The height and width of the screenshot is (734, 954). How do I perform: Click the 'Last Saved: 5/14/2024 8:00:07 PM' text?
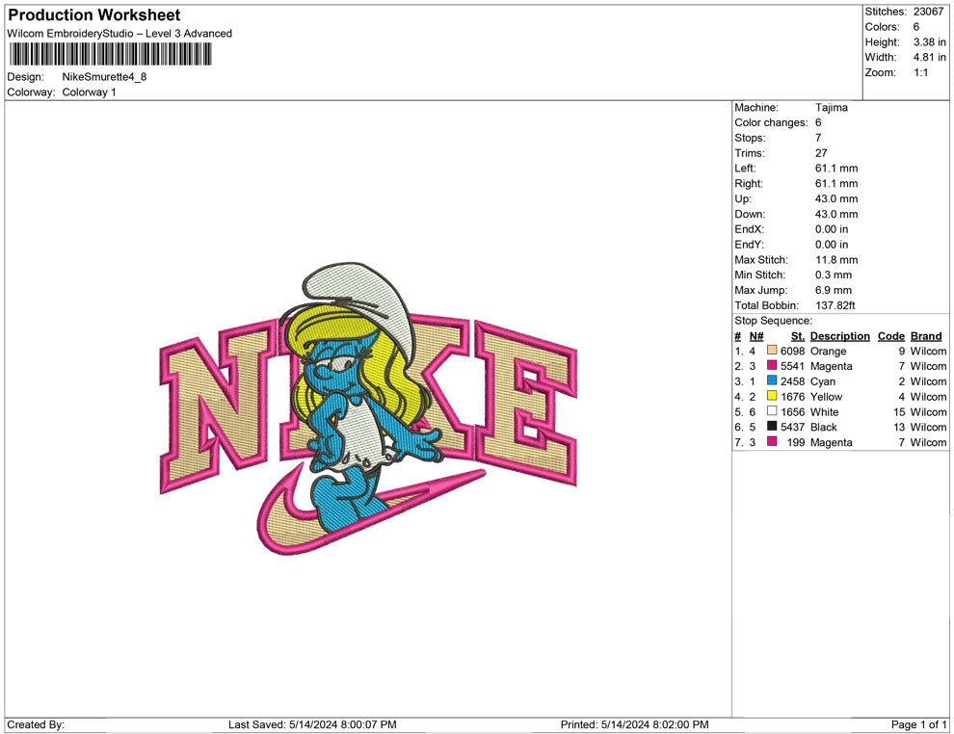click(x=312, y=724)
